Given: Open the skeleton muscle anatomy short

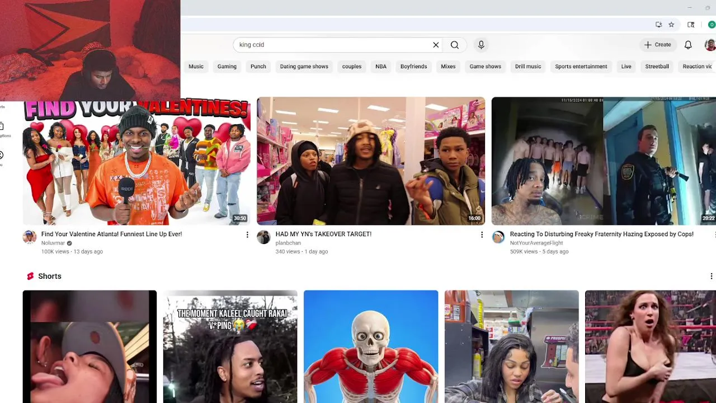Looking at the screenshot, I should click(x=371, y=346).
